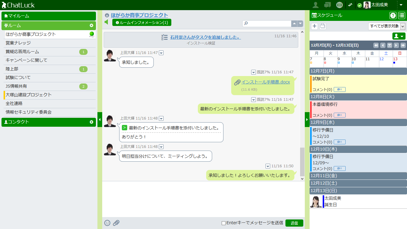Open schedule help question mark icon
The width and height of the screenshot is (407, 229).
tap(393, 16)
